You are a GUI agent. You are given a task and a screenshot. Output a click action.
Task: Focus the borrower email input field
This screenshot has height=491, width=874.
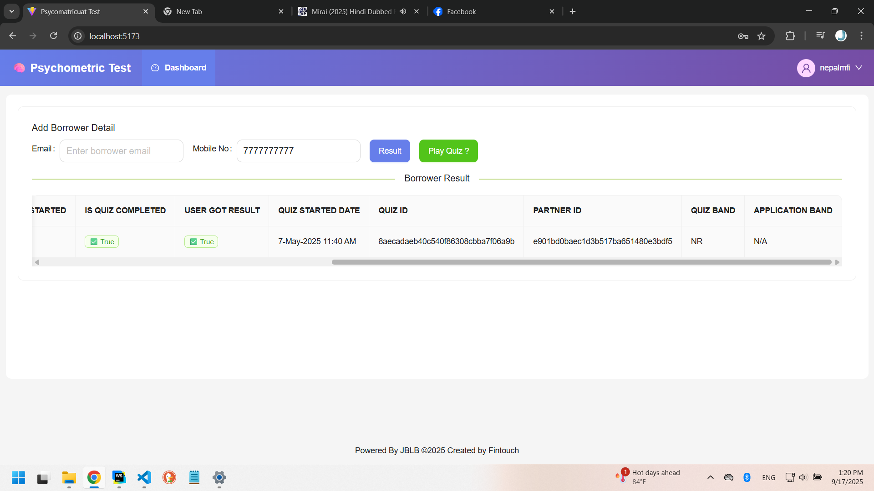pos(122,151)
